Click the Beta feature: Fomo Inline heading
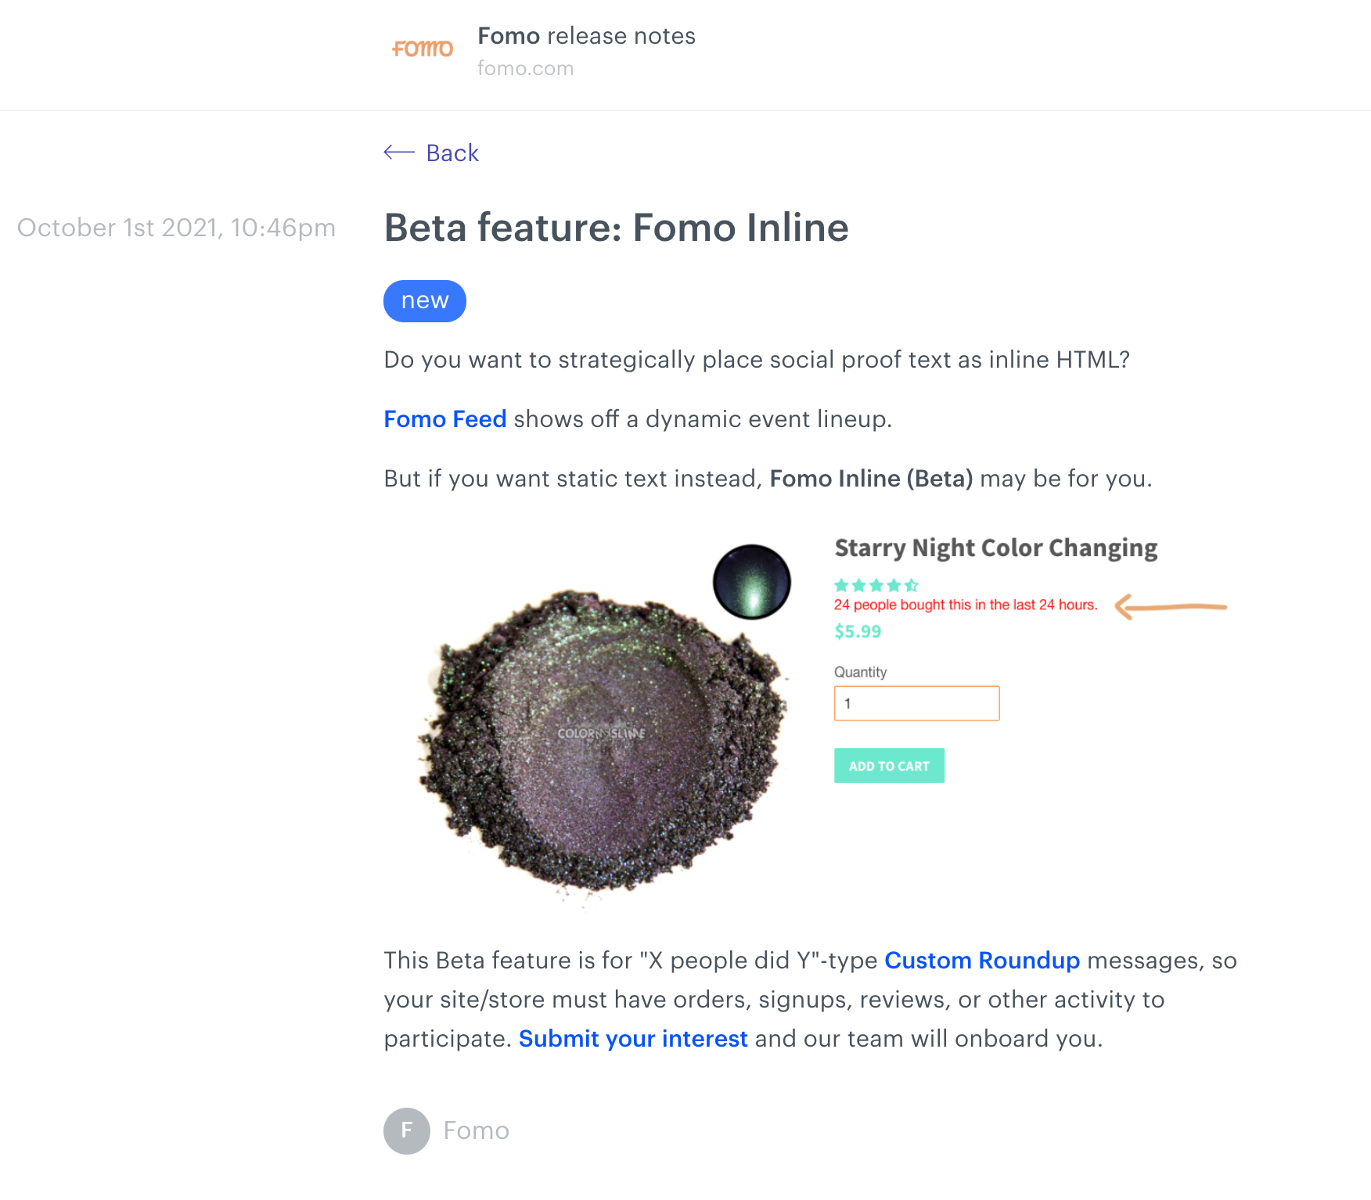Viewport: 1371px width, 1200px height. pyautogui.click(x=617, y=228)
